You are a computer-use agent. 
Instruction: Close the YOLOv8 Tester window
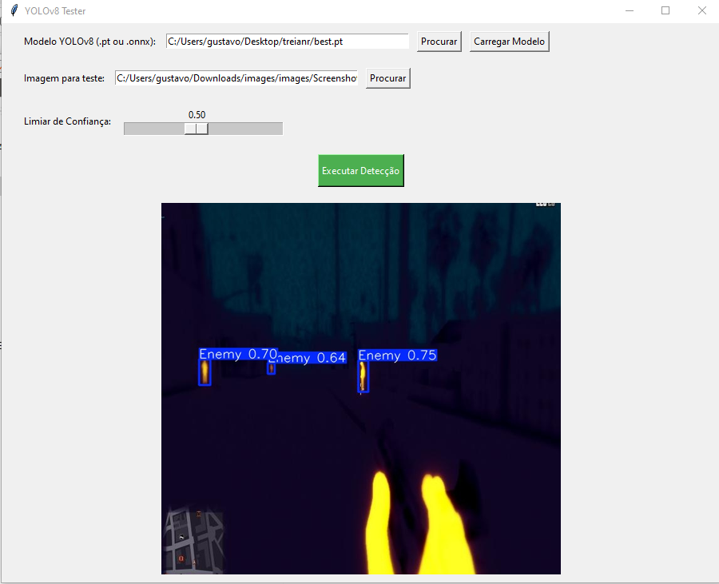[701, 10]
